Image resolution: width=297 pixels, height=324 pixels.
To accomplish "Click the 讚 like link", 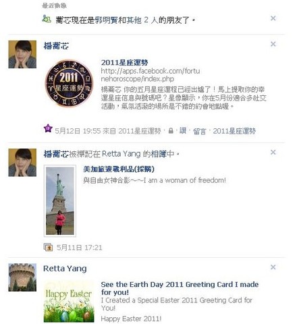I will pyautogui.click(x=183, y=131).
